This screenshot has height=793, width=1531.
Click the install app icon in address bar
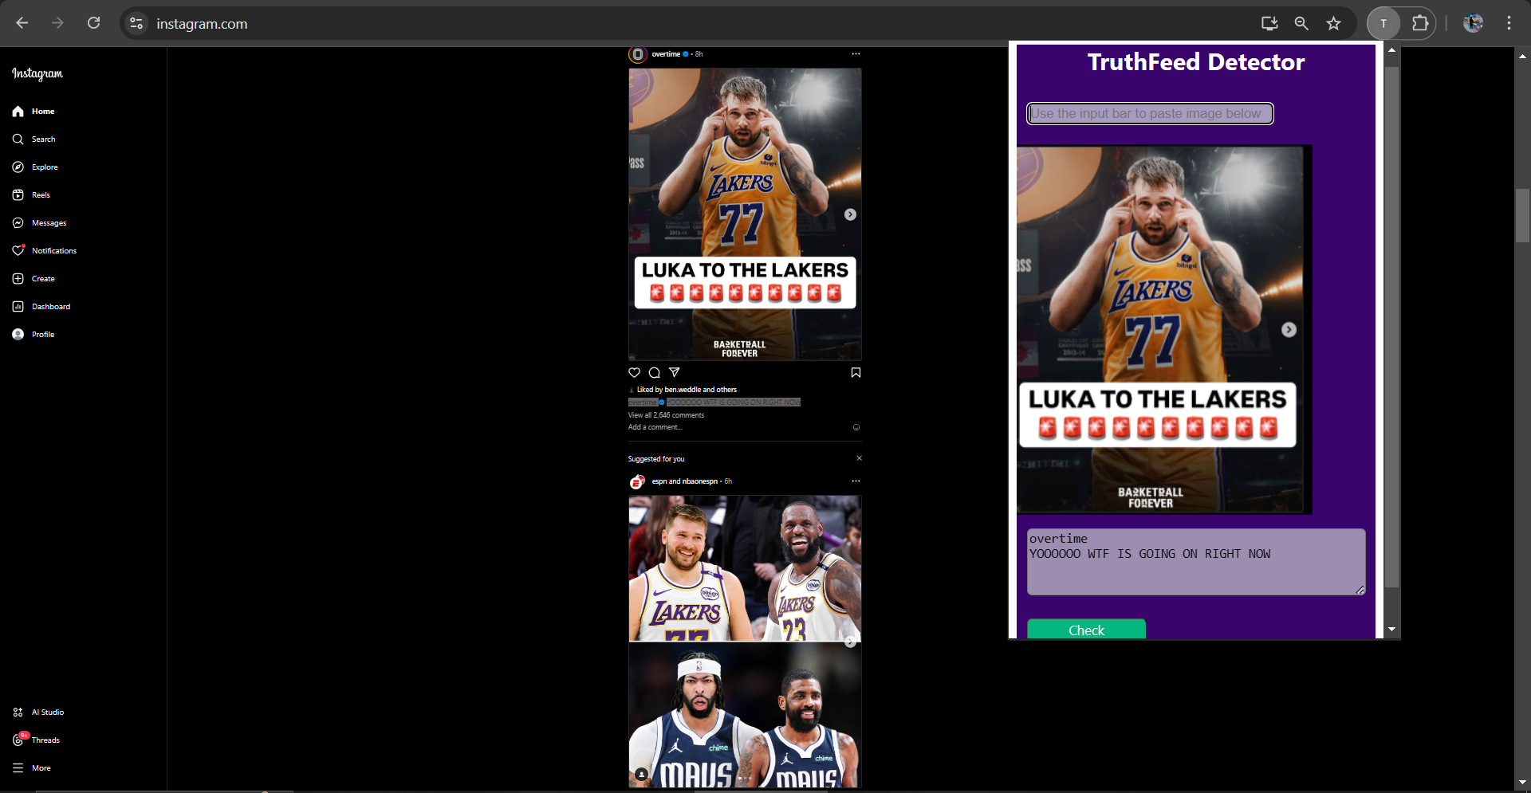tap(1269, 23)
